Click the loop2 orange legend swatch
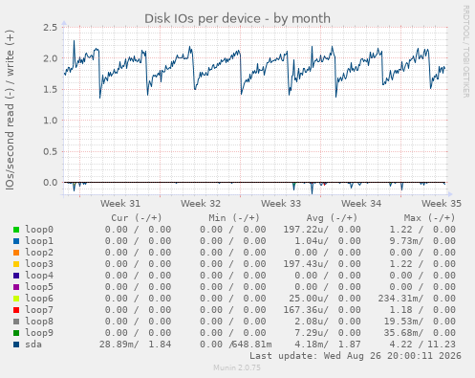 tap(16, 253)
